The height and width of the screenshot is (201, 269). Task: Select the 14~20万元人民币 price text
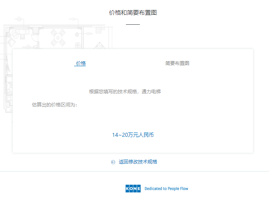click(x=133, y=135)
